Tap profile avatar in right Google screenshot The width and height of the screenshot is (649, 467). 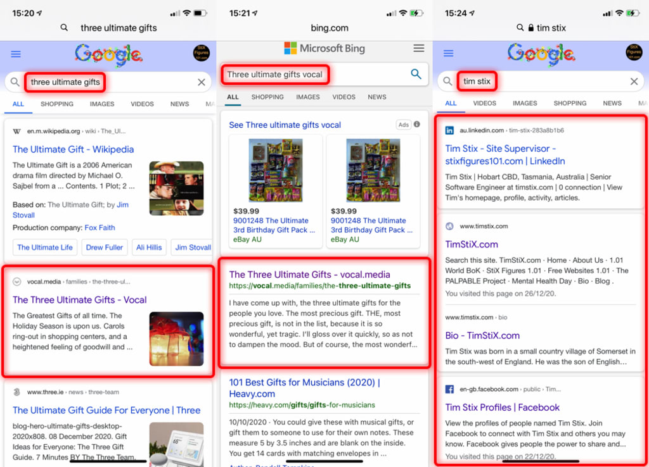[x=634, y=52]
